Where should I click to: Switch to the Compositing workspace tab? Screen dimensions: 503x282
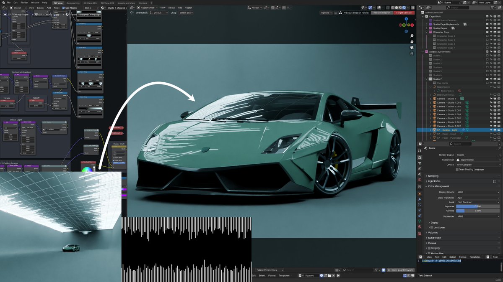point(73,2)
